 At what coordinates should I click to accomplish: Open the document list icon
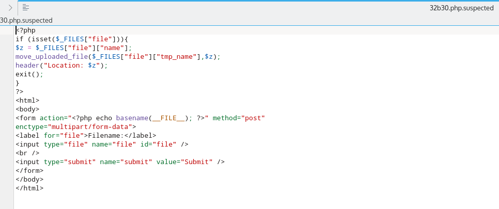pos(26,8)
